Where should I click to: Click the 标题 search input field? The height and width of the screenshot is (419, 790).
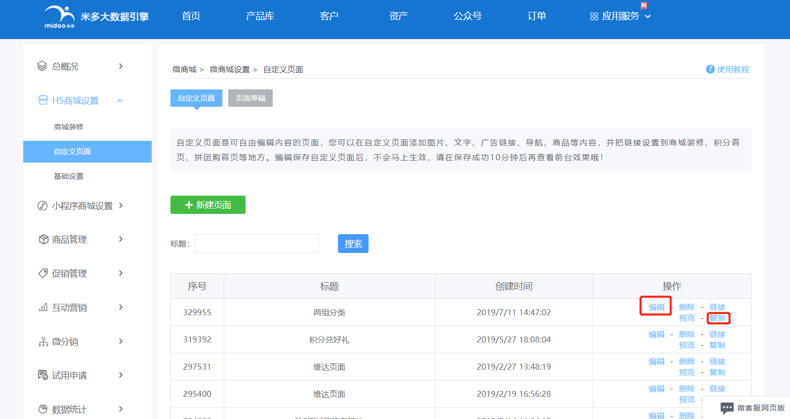[x=257, y=244]
